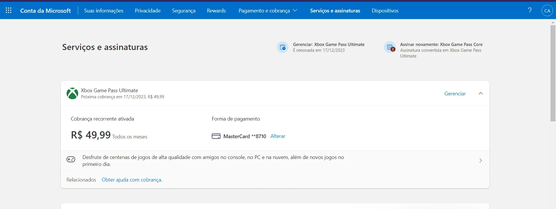Open the Rewards page
The width and height of the screenshot is (556, 209).
(216, 11)
